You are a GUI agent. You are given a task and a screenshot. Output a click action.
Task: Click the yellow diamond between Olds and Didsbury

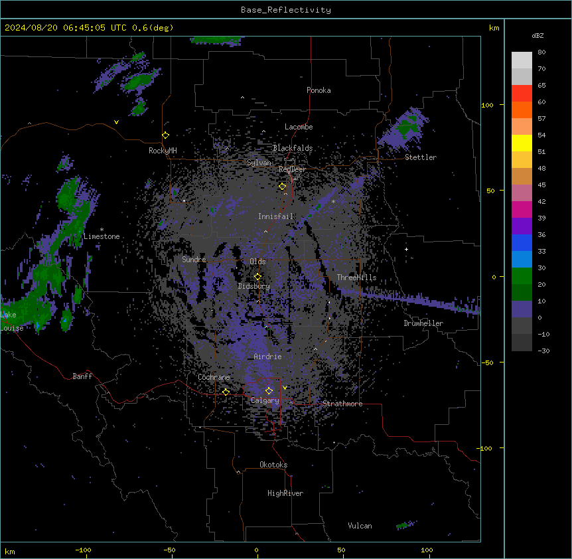[258, 276]
